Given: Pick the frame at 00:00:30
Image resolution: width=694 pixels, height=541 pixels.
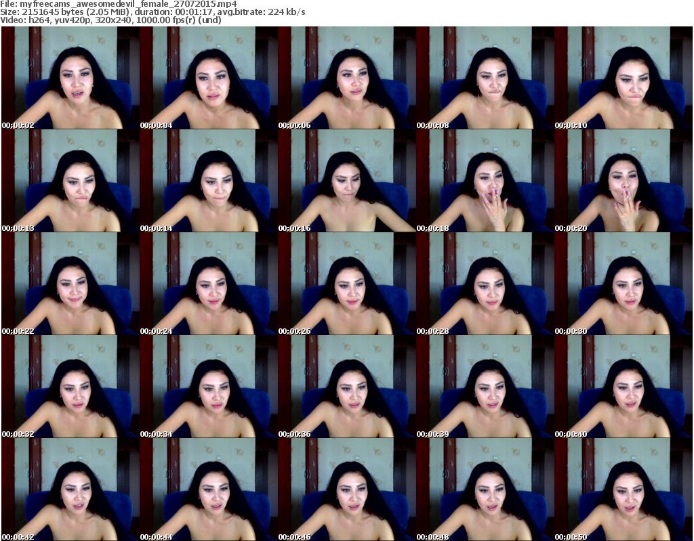Looking at the screenshot, I should tap(624, 284).
